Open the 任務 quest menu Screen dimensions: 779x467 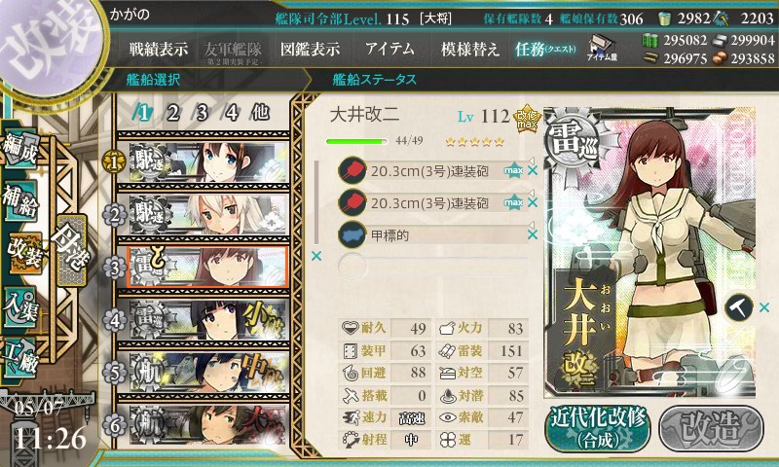(x=545, y=49)
